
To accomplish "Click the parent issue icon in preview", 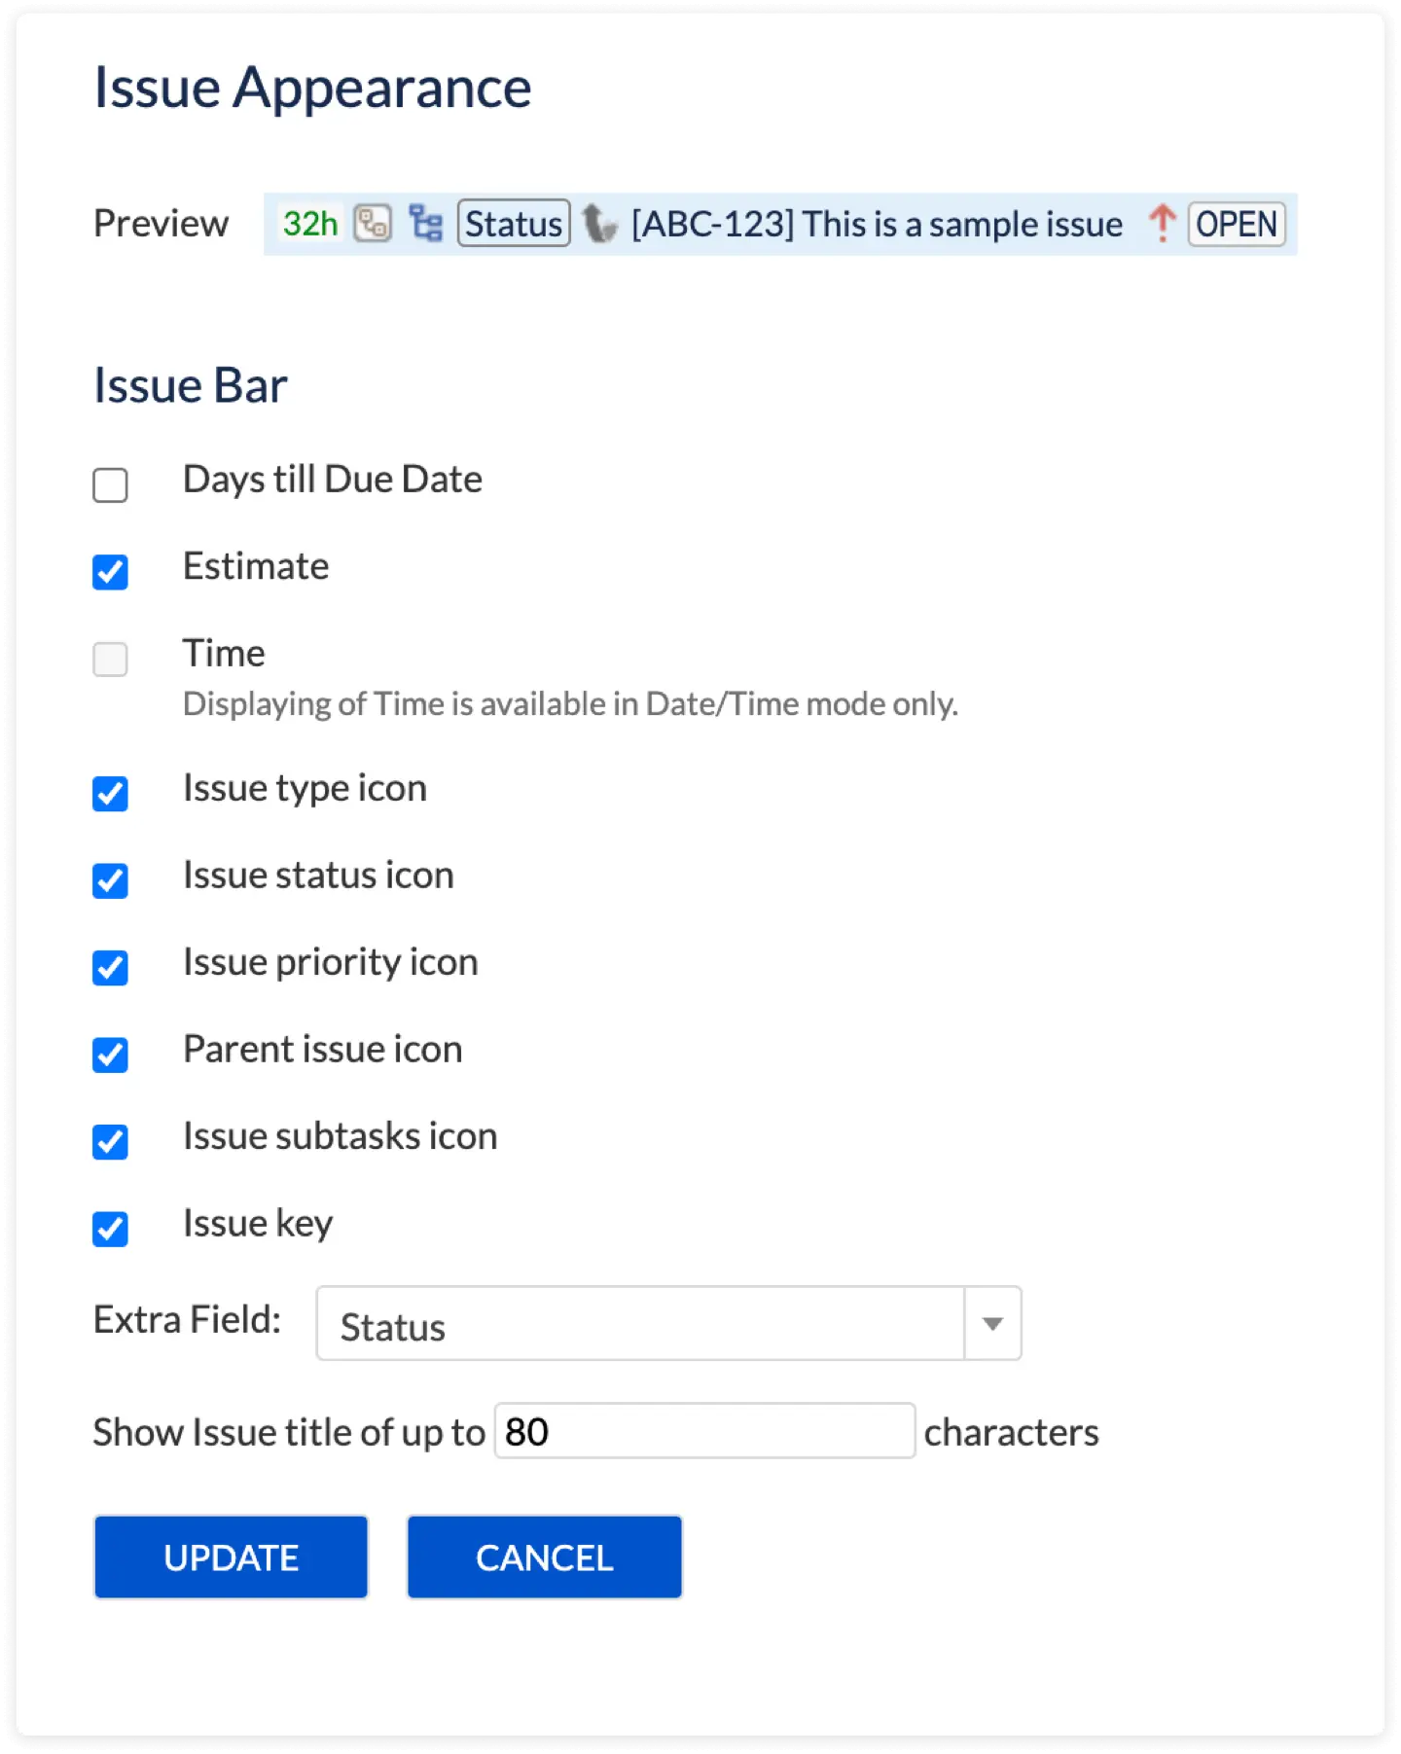I will [x=372, y=224].
